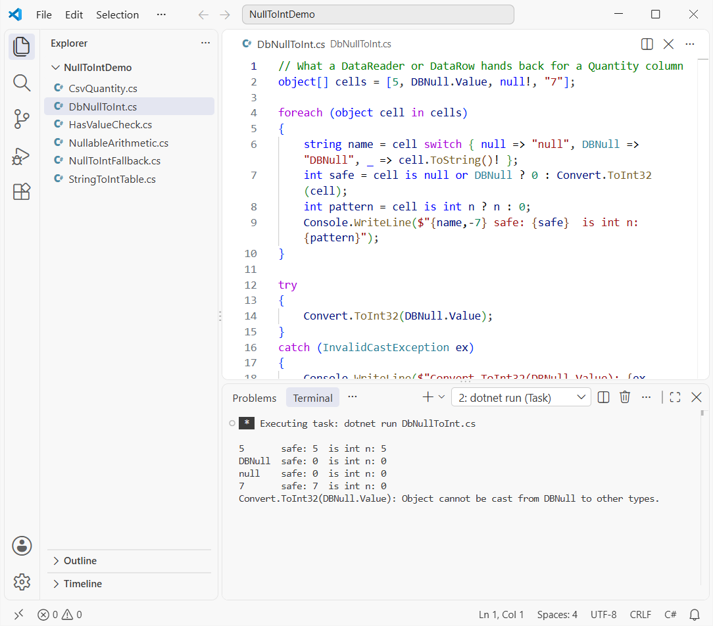Place cursor on line 14 Convert.ToInt32 call
The height and width of the screenshot is (626, 713).
click(x=398, y=316)
